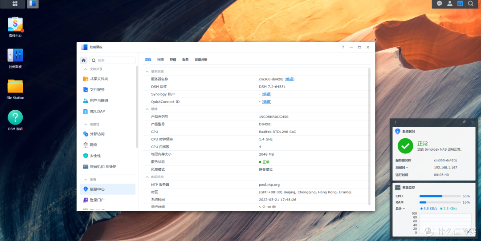This screenshot has width=481, height=241.
Task: Click IP address 192.168.1.167 in widget
Action: 445,168
